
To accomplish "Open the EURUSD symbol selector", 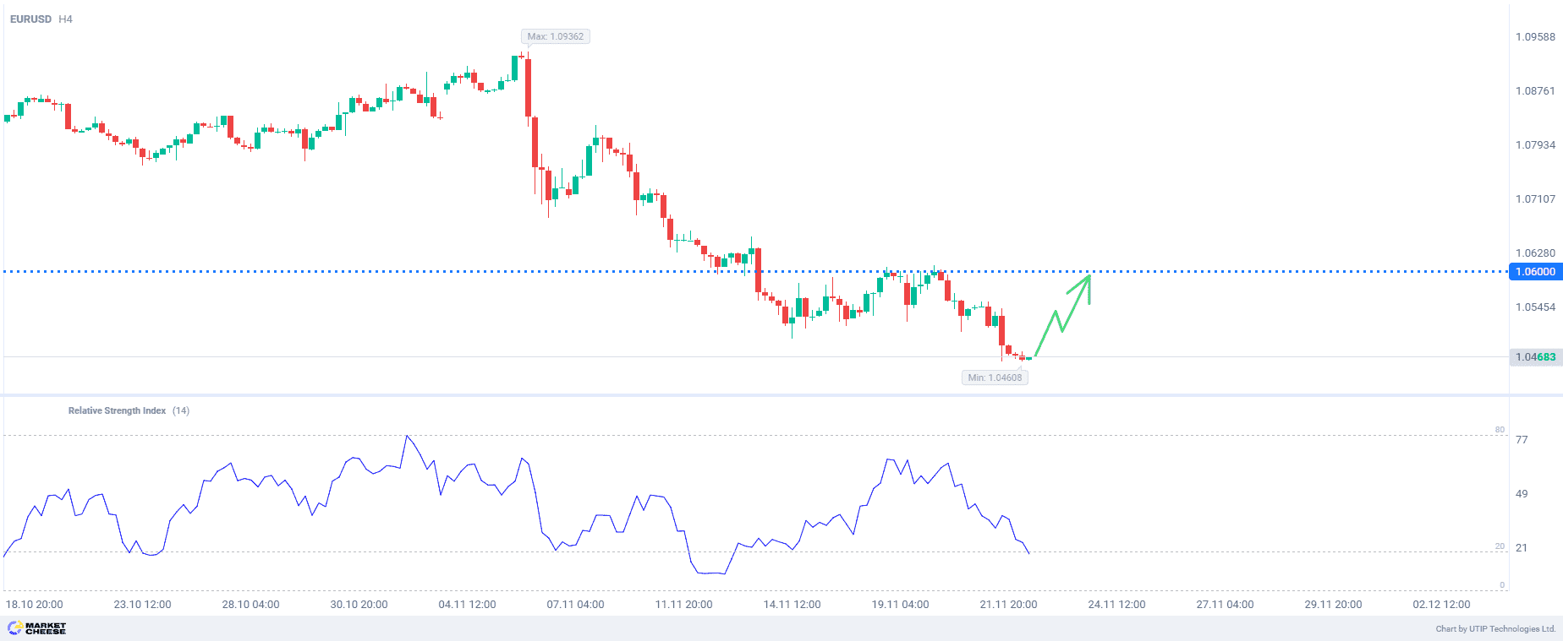I will pos(30,19).
